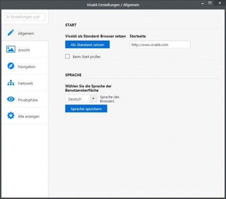
Task: Open the Allgemein settings section
Action: (x=25, y=33)
